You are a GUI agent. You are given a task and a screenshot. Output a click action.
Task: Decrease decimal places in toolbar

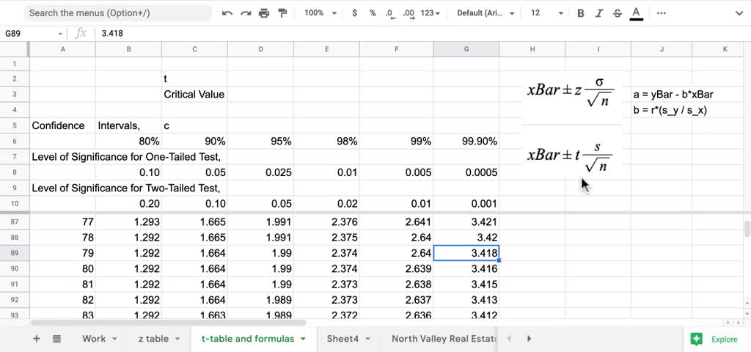click(390, 13)
